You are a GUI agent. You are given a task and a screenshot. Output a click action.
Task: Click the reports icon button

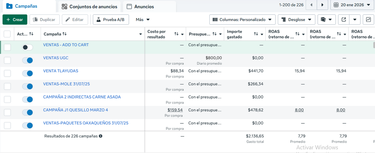(324, 20)
